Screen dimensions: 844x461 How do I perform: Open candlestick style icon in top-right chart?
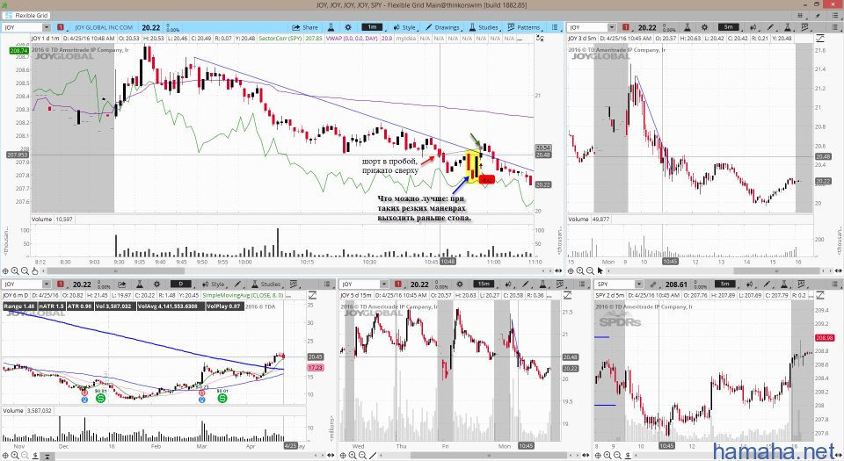point(753,27)
